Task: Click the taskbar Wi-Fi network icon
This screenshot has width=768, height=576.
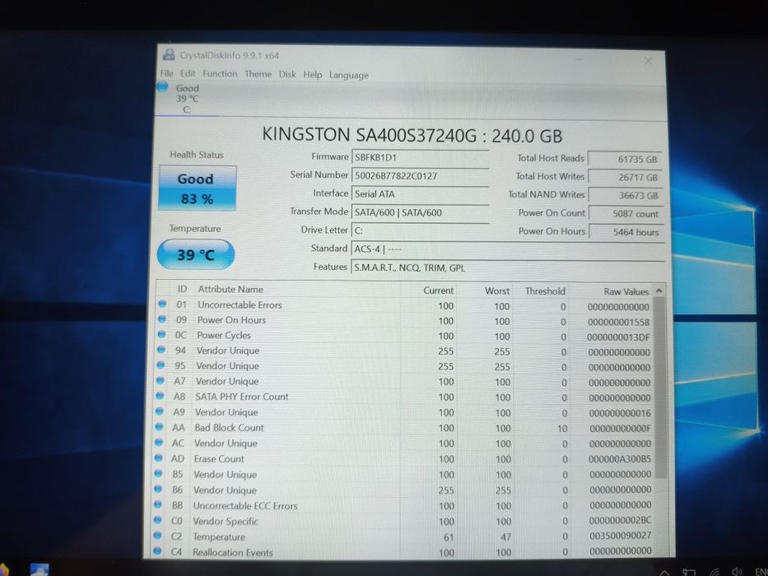Action: click(x=714, y=571)
